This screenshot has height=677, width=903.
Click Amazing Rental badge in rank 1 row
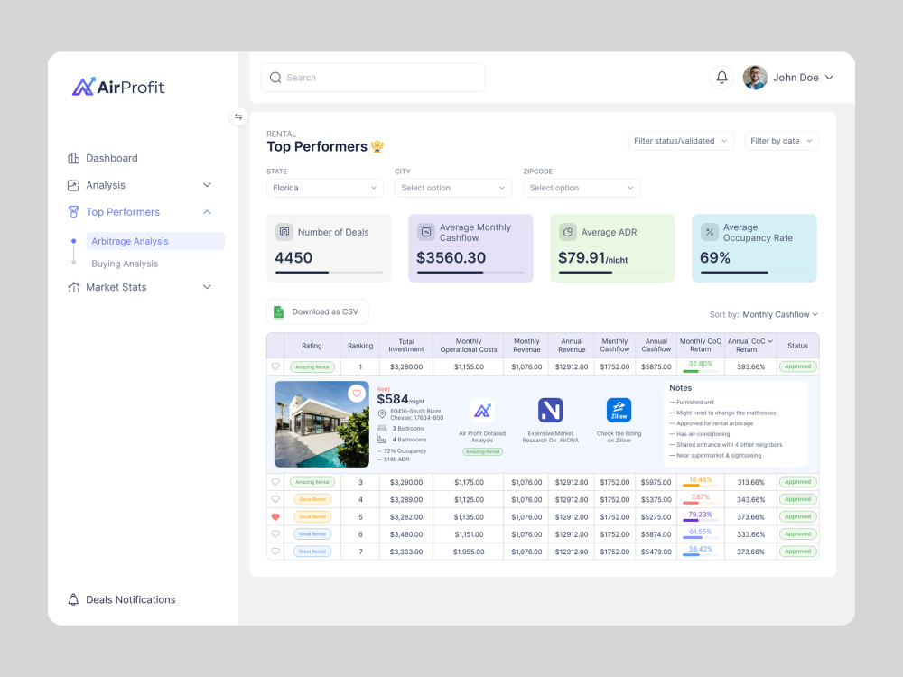(x=312, y=366)
